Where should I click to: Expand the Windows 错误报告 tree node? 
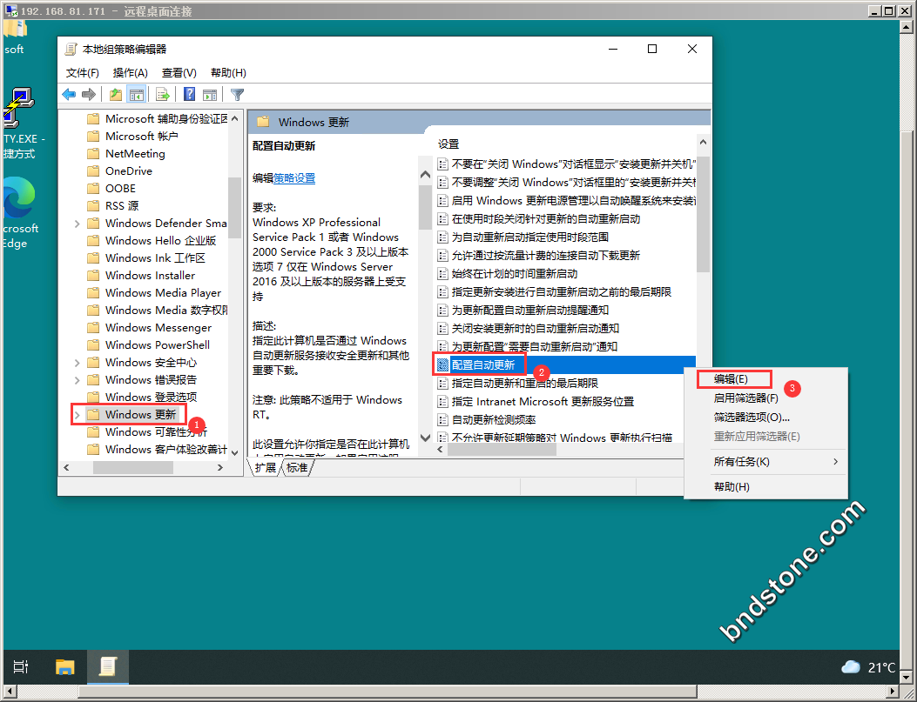click(77, 380)
